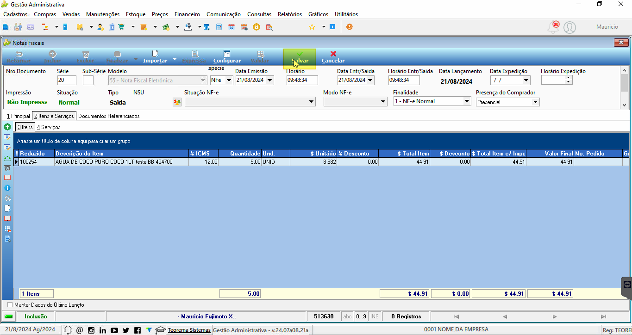Click the orange power icon in the toolbar
632x335 pixels.
[x=350, y=27]
